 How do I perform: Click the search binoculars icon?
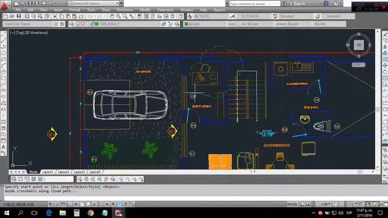tap(284, 4)
